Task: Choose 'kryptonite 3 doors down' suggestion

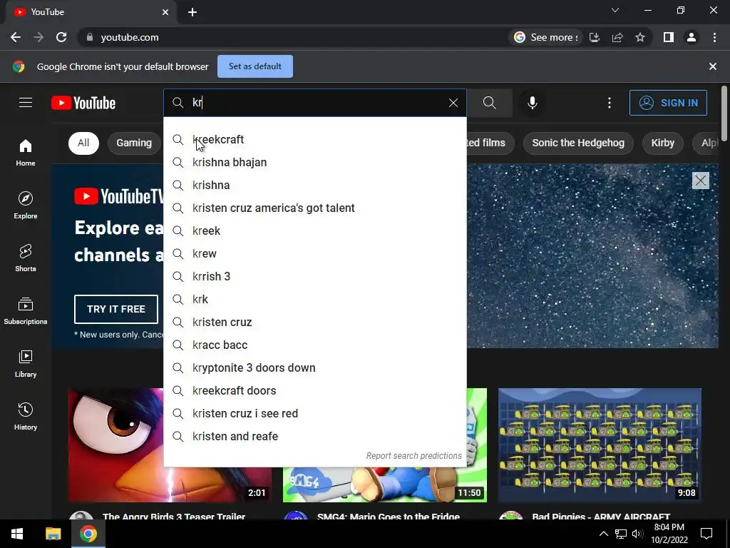Action: coord(315,367)
